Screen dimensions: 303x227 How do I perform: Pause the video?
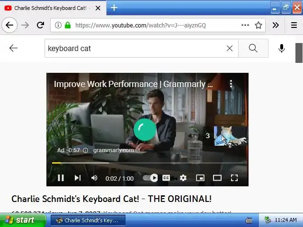point(61,178)
